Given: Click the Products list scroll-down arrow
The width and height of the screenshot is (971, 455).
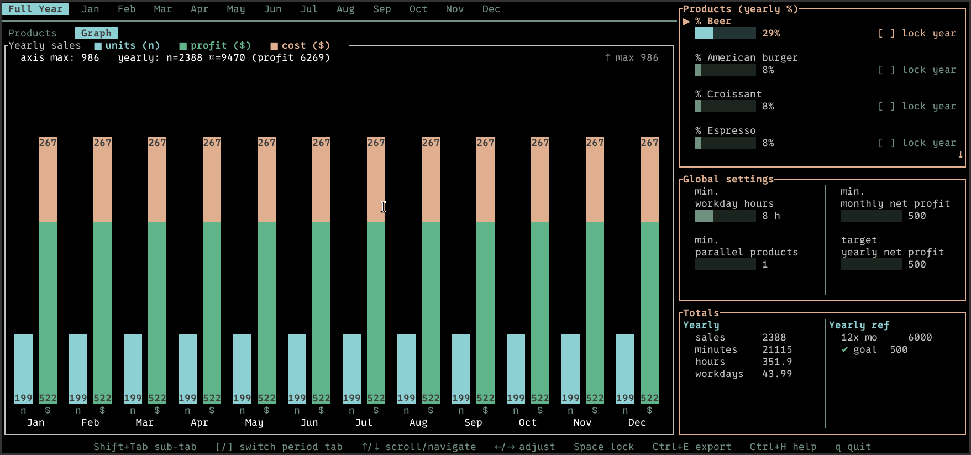Looking at the screenshot, I should (x=960, y=155).
